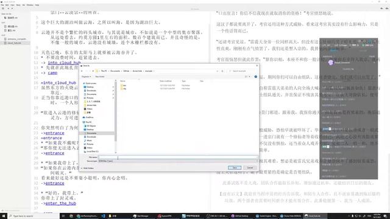Image resolution: width=390 pixels, height=219 pixels.
Task: Click the taskbar search box
Action: pos(34,216)
